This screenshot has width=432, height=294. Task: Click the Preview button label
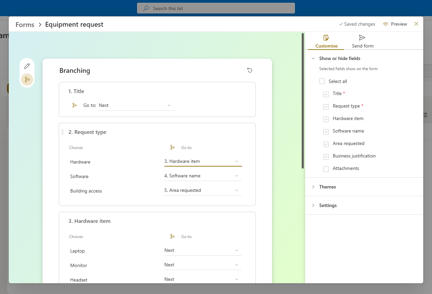pos(399,24)
